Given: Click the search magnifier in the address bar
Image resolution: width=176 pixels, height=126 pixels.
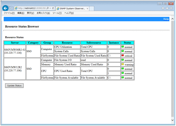Looking at the screenshot, I should pos(48,8).
